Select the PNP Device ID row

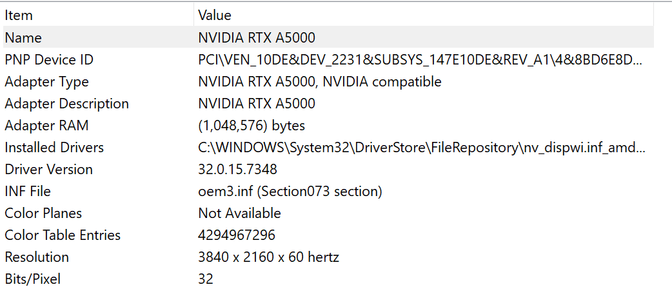coord(49,60)
